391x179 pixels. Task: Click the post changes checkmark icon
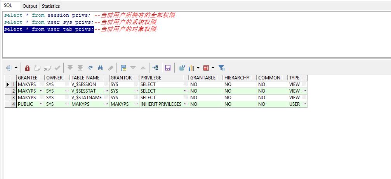tap(57, 68)
